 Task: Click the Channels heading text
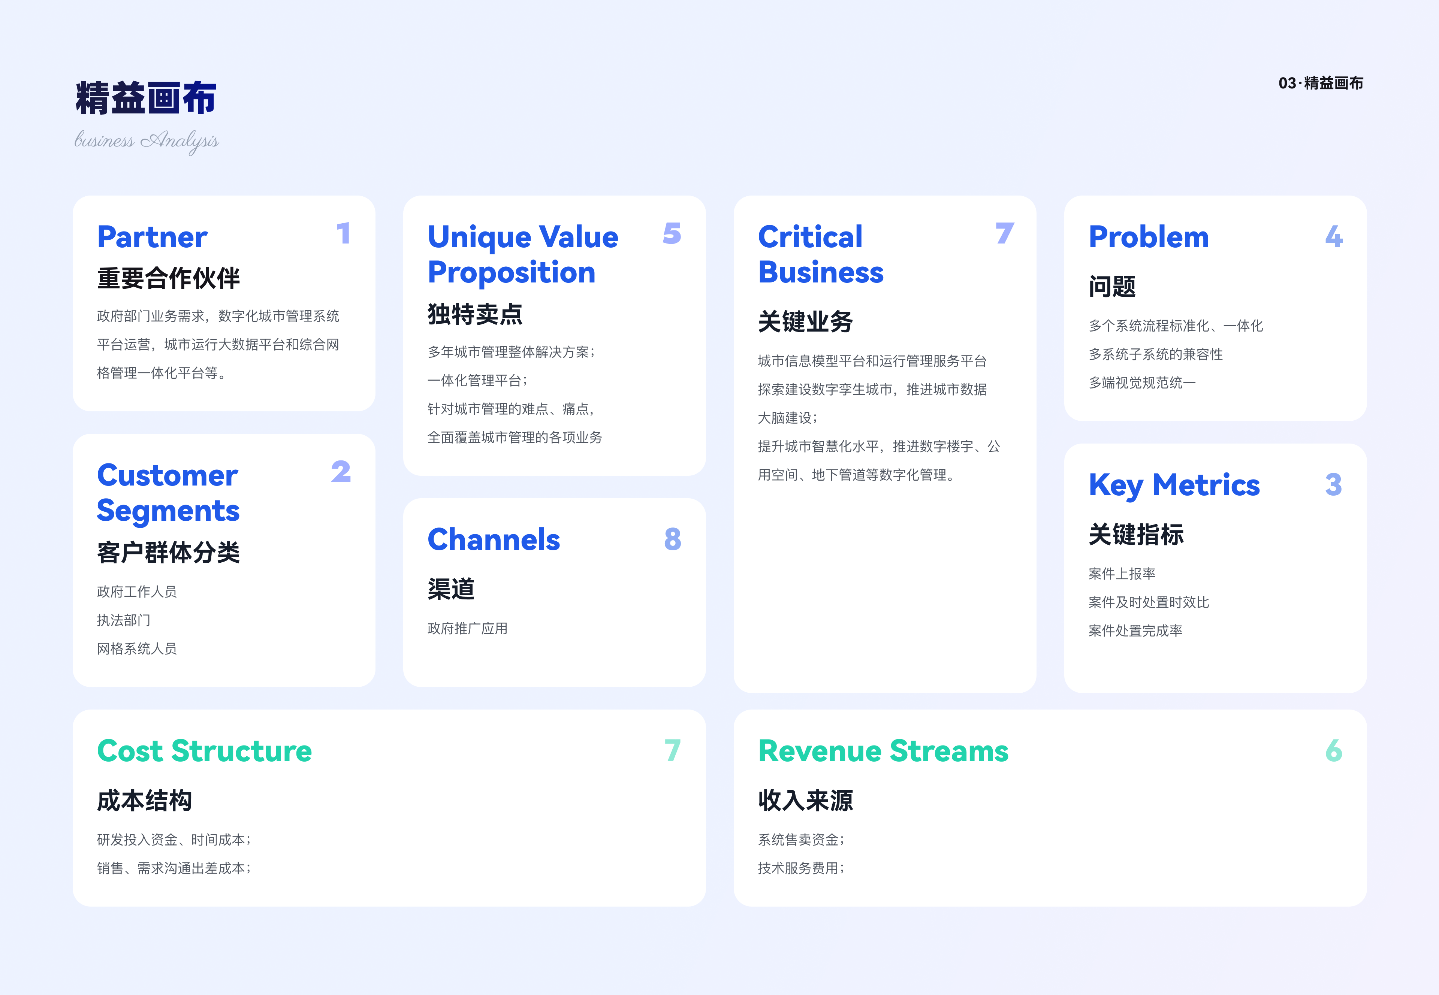tap(493, 540)
